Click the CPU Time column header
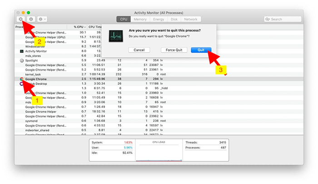 (94, 27)
